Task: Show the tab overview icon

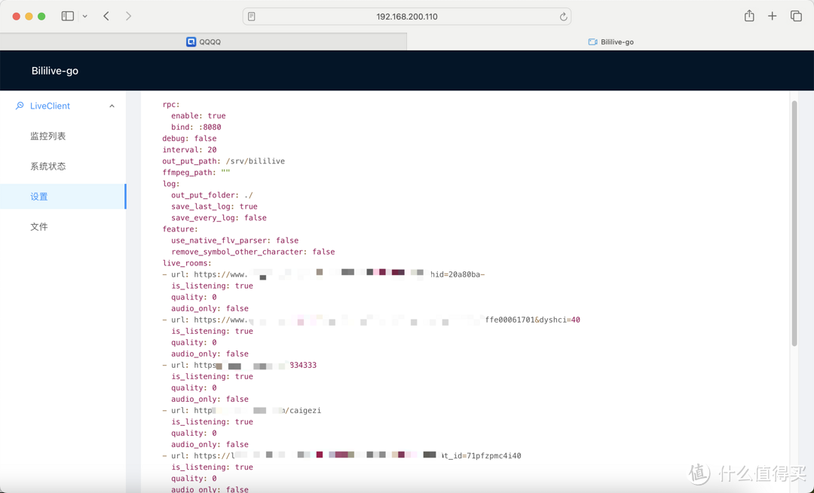Action: 796,16
